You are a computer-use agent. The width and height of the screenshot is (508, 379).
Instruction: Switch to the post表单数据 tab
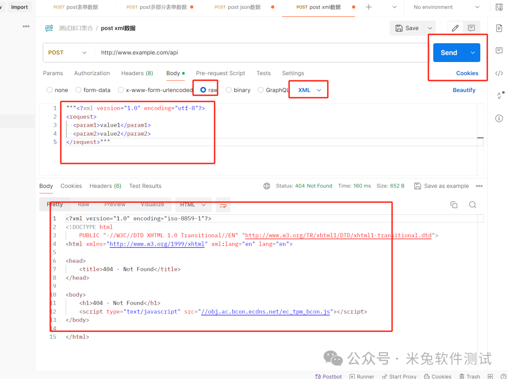[x=76, y=7]
